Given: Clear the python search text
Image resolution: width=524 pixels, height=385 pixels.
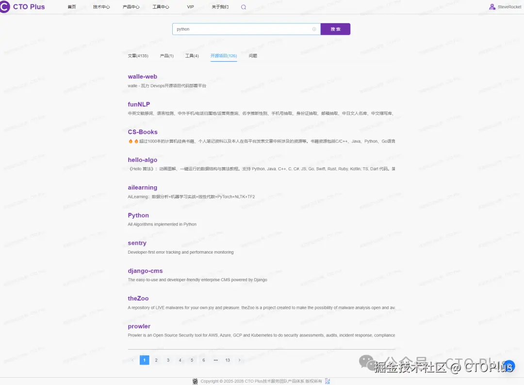Looking at the screenshot, I should coord(314,29).
